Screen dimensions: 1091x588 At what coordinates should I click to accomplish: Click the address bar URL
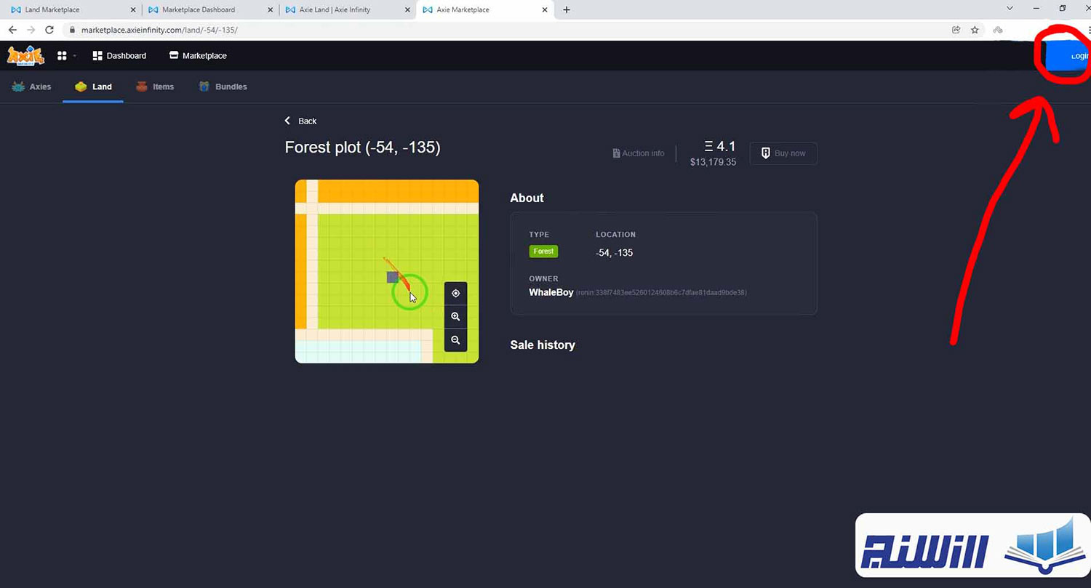(159, 30)
